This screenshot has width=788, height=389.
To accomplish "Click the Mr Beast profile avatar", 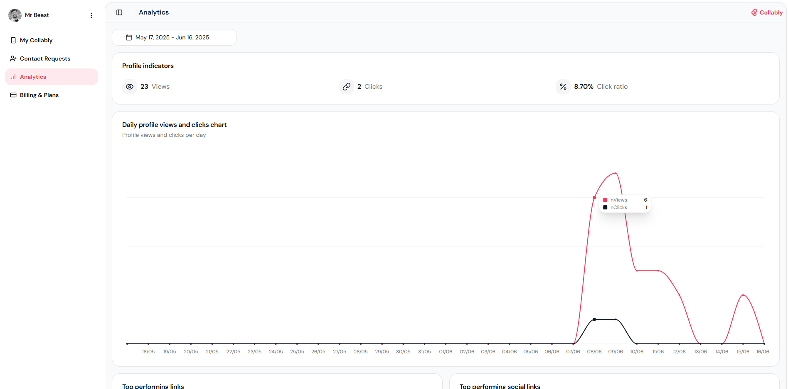I will pos(15,15).
